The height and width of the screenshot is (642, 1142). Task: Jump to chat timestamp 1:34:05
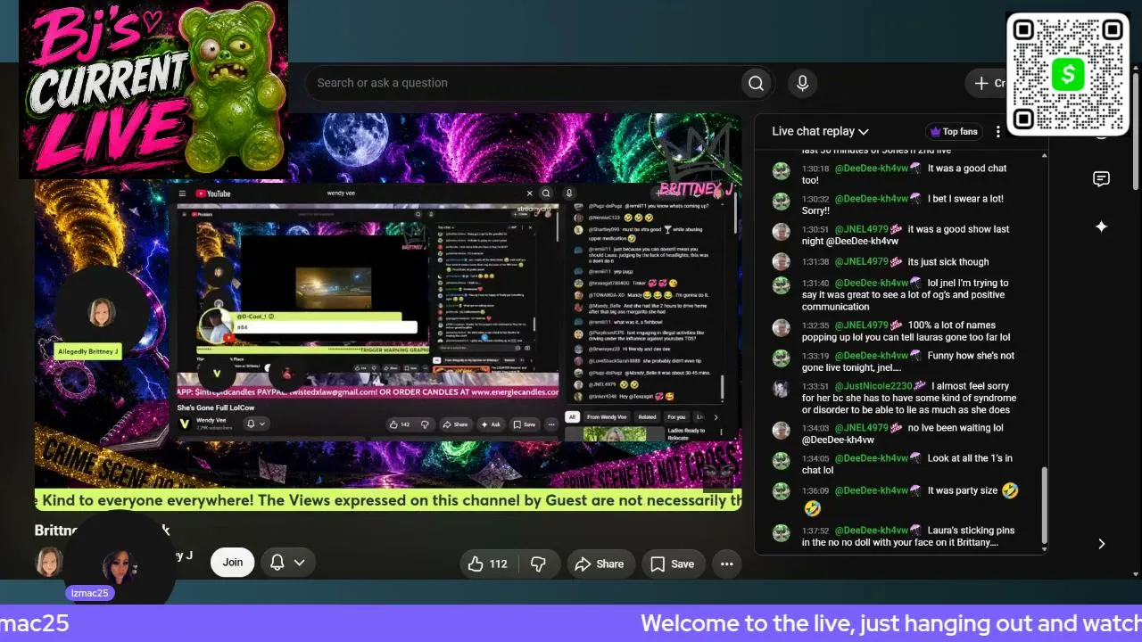815,458
